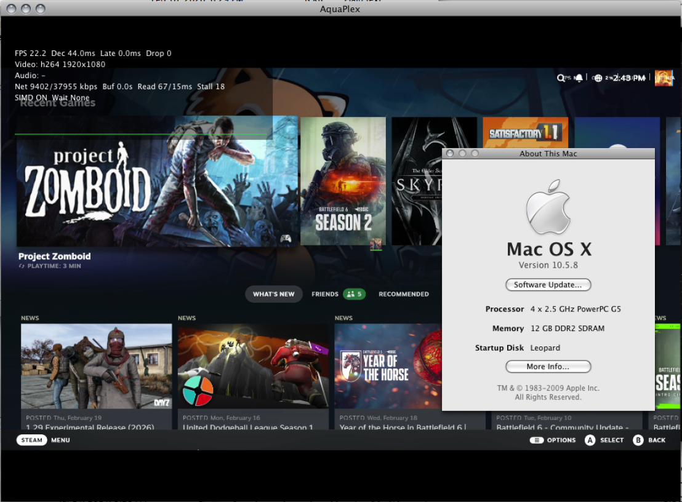
Task: Open the user profile avatar
Action: click(x=664, y=78)
